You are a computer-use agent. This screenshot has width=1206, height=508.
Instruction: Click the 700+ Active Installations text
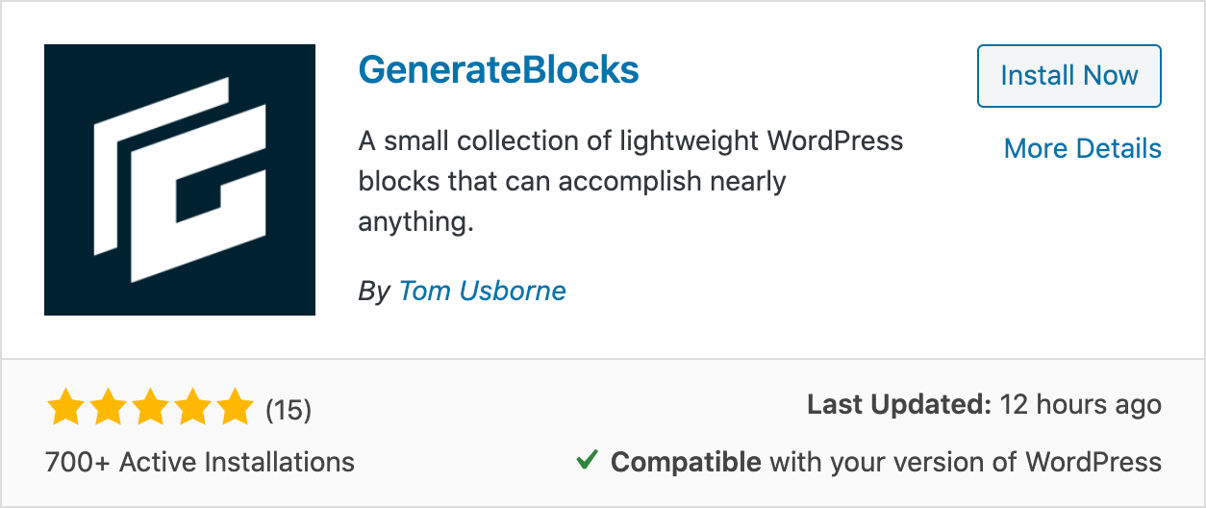click(x=200, y=462)
